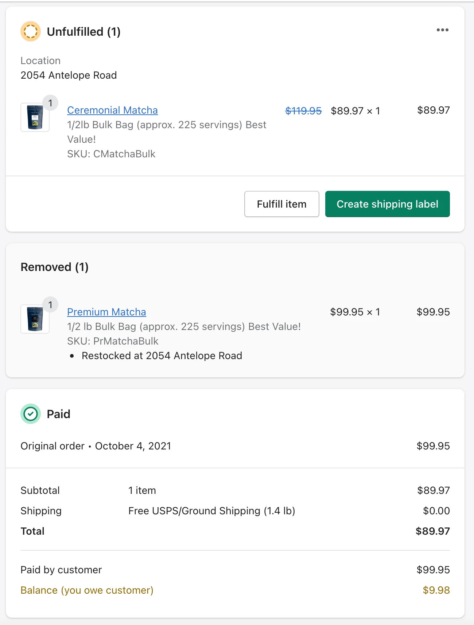
Task: Click the Unfulfilled (1) heading
Action: tap(83, 32)
